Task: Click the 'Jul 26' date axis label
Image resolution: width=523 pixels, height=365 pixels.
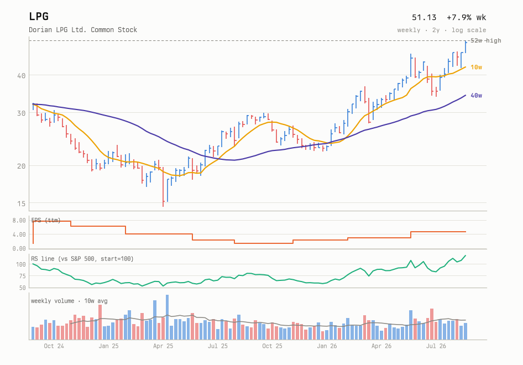Action: pyautogui.click(x=436, y=346)
